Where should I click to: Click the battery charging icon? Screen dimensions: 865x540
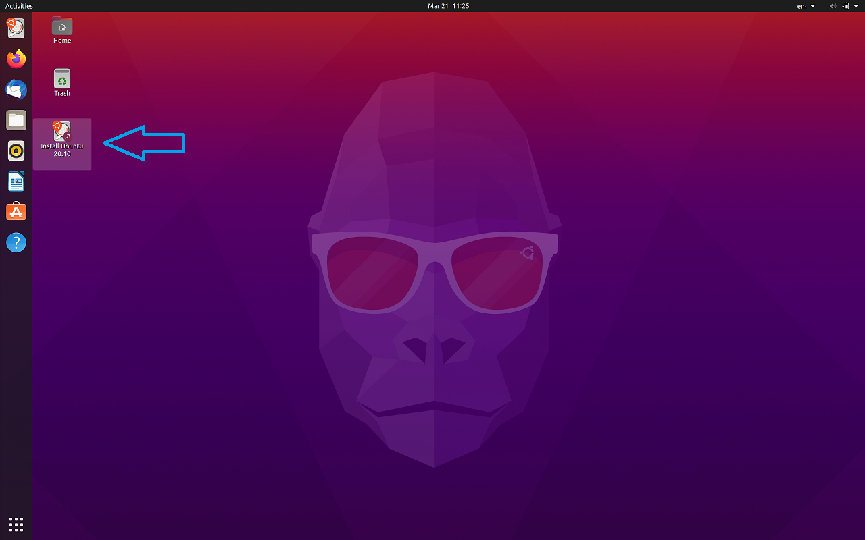pyautogui.click(x=845, y=6)
